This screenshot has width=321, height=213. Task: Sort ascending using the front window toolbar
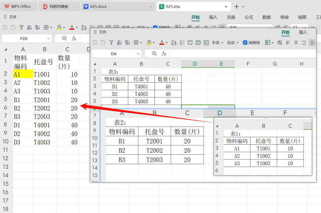(x=119, y=43)
